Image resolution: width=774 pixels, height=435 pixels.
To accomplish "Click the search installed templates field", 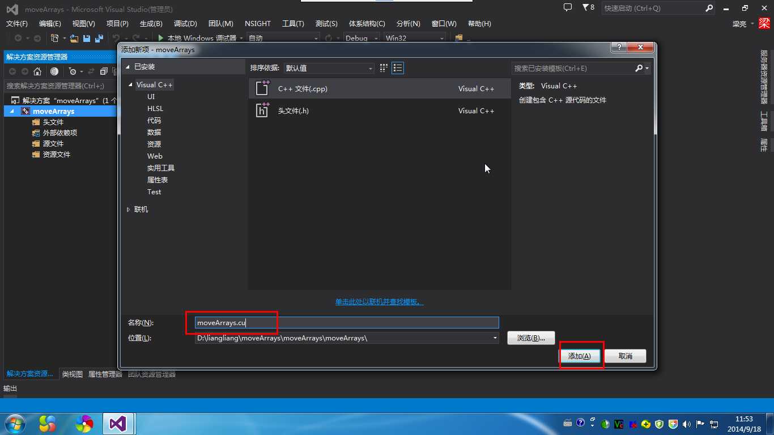I will pos(573,68).
